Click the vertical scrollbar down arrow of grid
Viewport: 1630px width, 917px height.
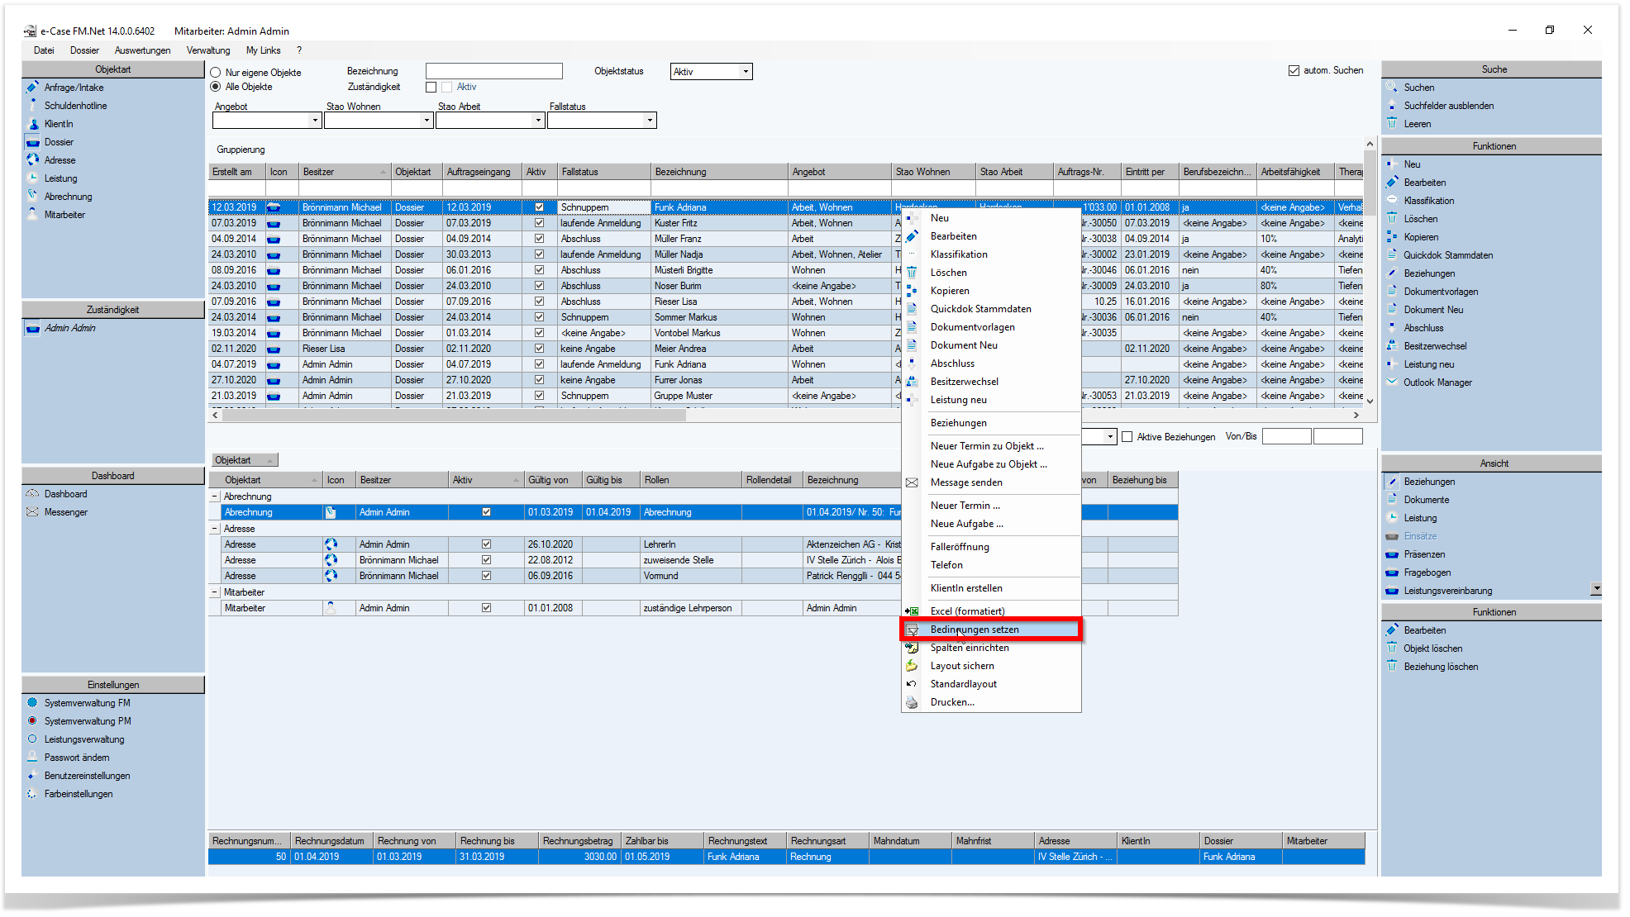[1370, 401]
